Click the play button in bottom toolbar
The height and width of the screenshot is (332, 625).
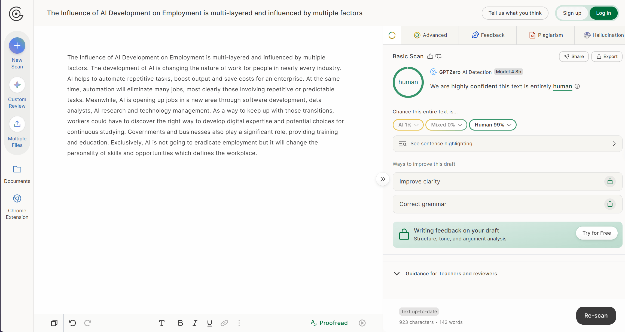(362, 323)
